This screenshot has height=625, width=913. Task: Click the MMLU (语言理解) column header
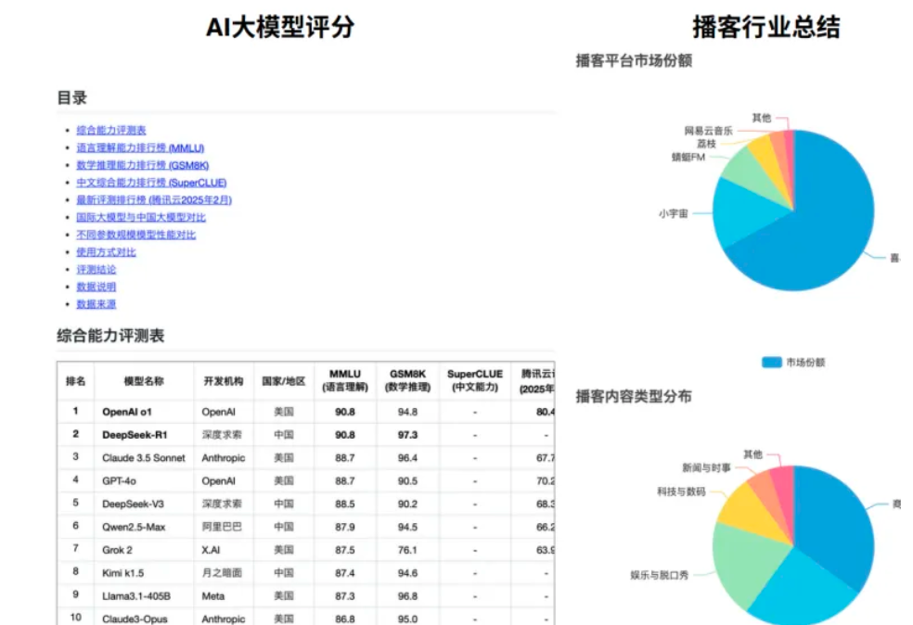[343, 377]
